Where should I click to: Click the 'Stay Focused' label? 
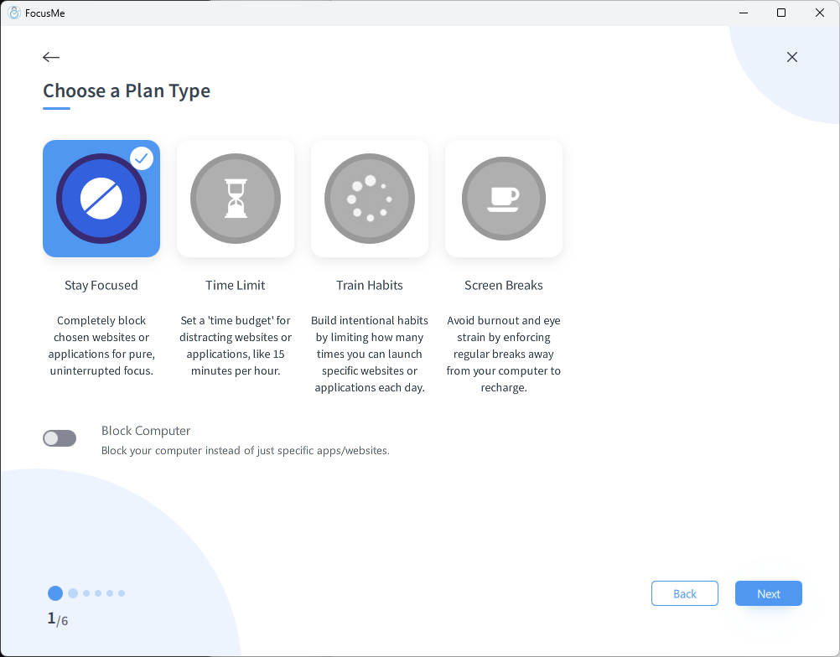click(101, 286)
